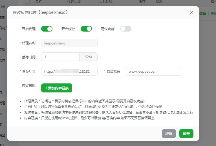Enable the 高级功能 switch
The image size is (216, 146).
pyautogui.click(x=126, y=29)
